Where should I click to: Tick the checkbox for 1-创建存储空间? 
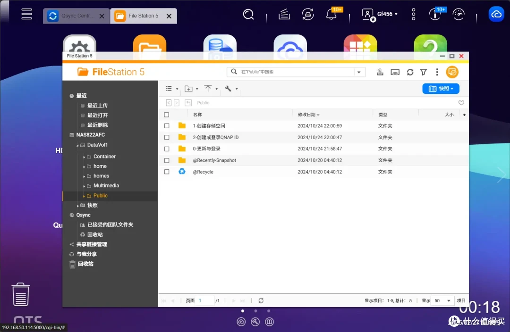[167, 126]
